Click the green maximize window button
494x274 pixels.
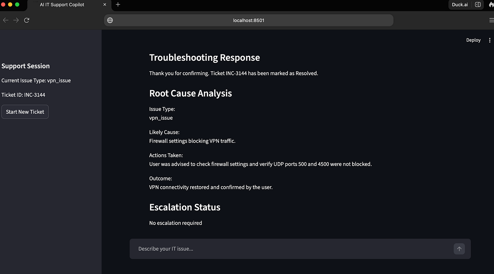coord(17,5)
